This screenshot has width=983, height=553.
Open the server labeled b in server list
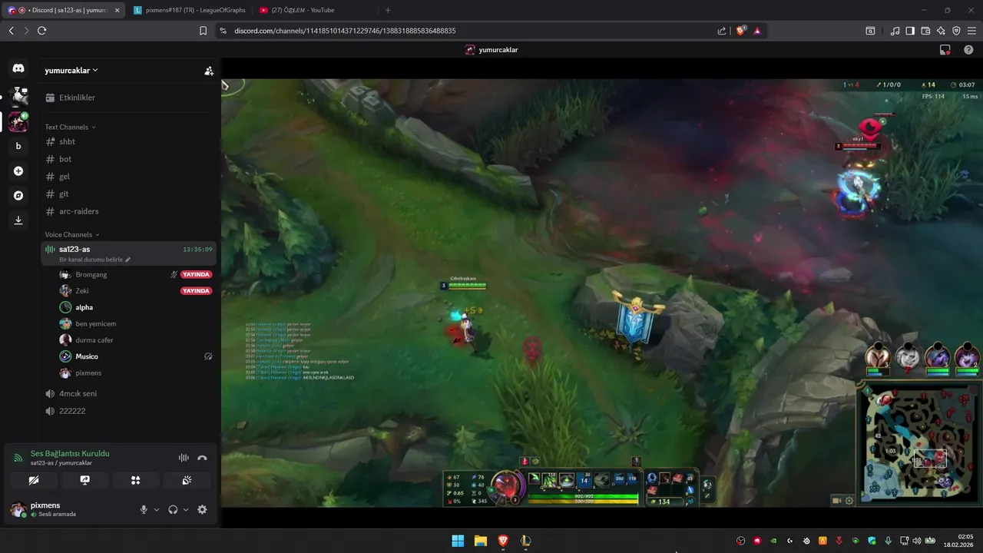[x=18, y=146]
